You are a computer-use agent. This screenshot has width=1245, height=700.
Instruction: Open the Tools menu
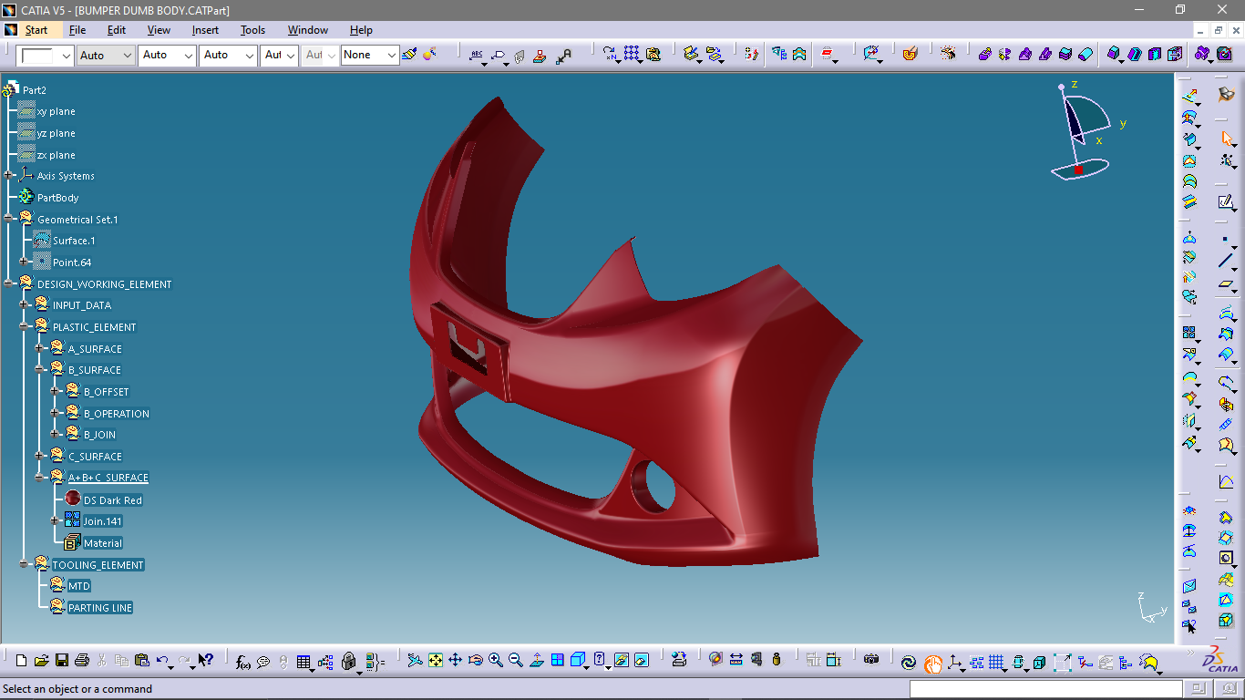(x=252, y=30)
